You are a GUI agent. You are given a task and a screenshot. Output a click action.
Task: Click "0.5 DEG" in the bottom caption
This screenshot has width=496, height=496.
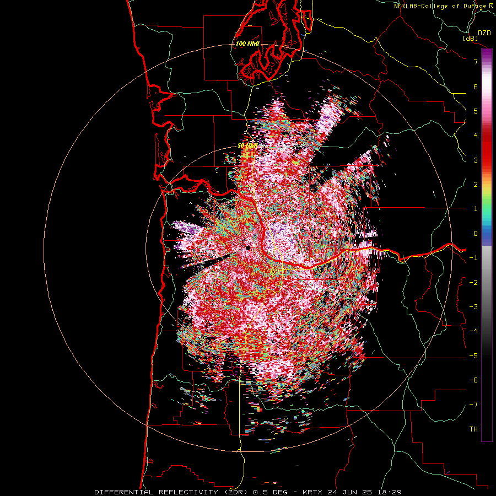point(271,492)
